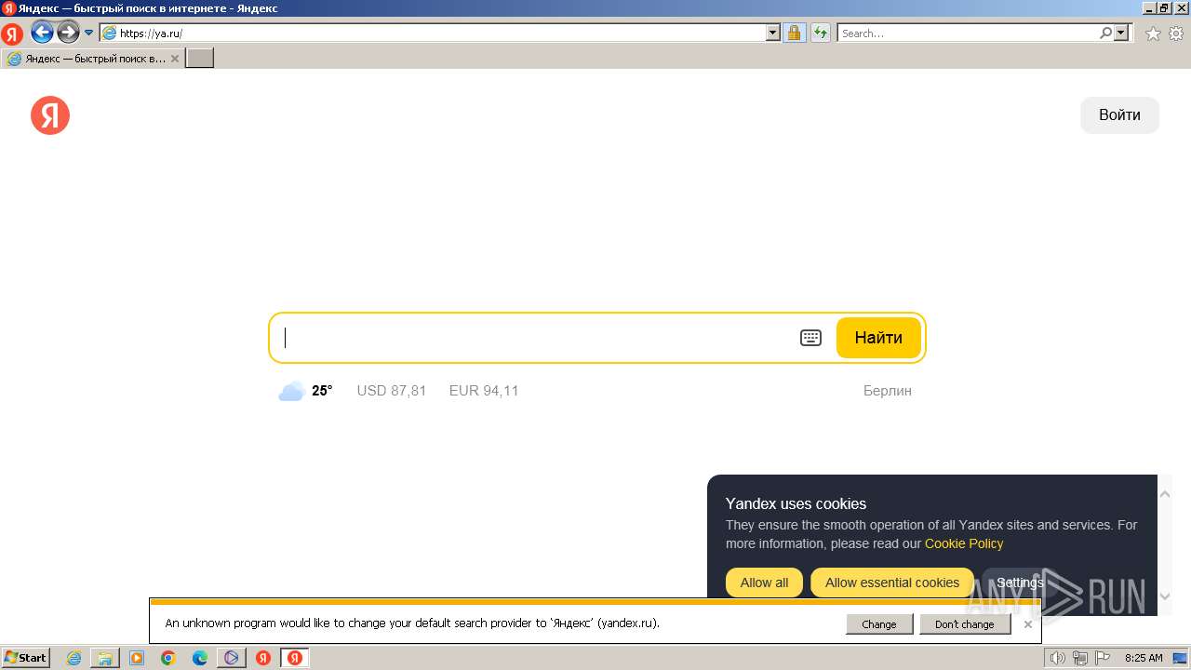The width and height of the screenshot is (1191, 670).
Task: Click the Найти search button
Action: coord(878,338)
